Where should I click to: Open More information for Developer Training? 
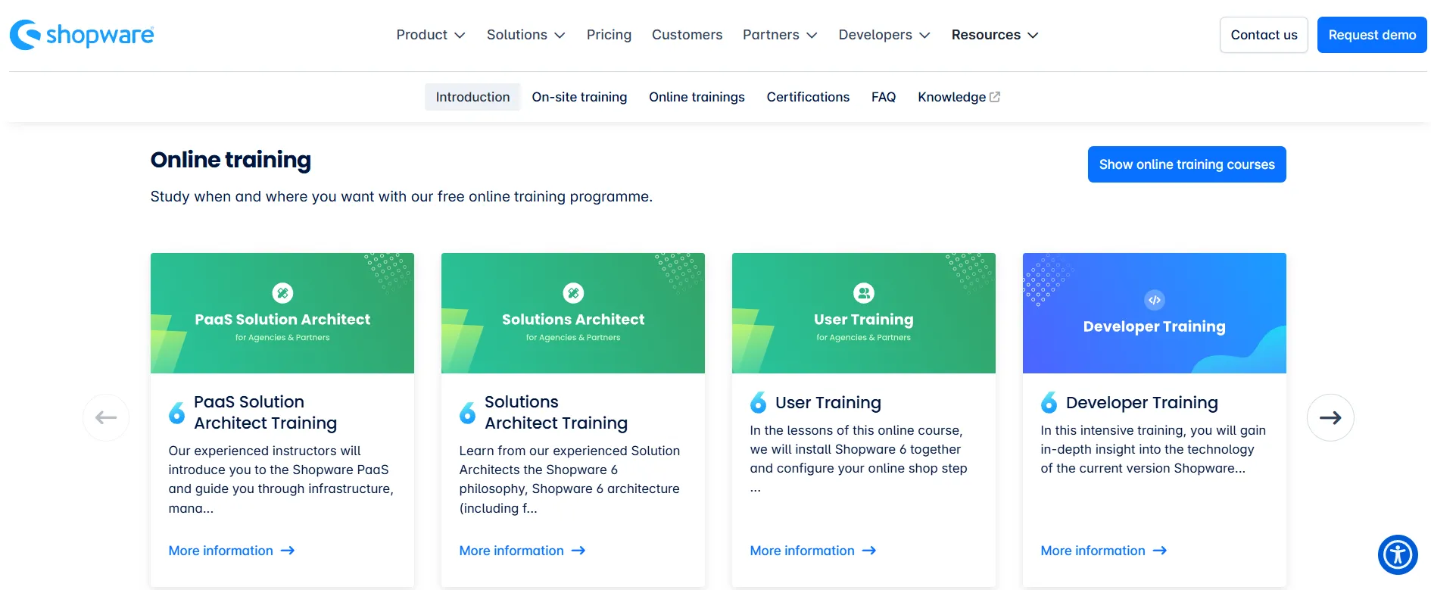(1104, 551)
